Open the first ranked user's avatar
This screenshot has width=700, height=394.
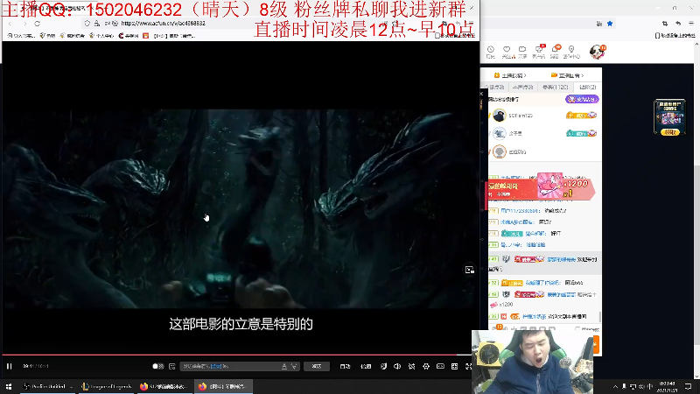pyautogui.click(x=499, y=116)
